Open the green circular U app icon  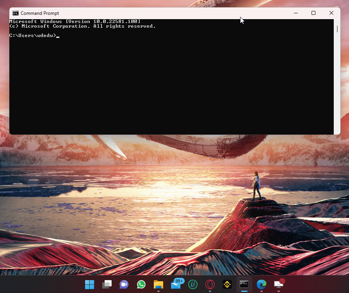tap(193, 284)
